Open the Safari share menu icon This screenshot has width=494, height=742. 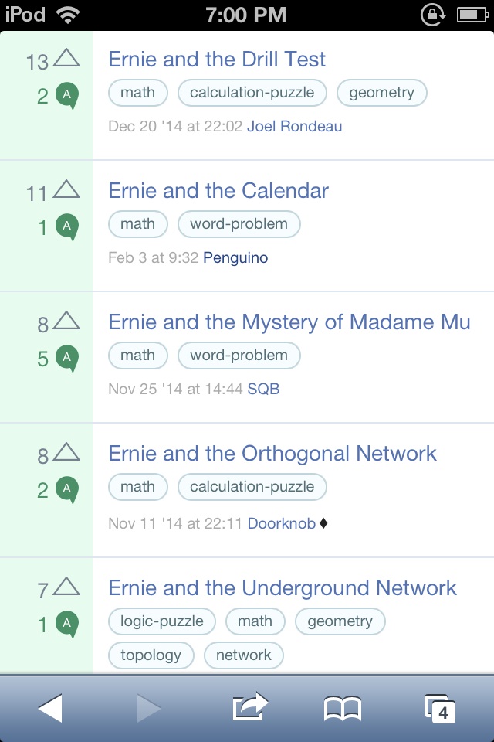[250, 706]
